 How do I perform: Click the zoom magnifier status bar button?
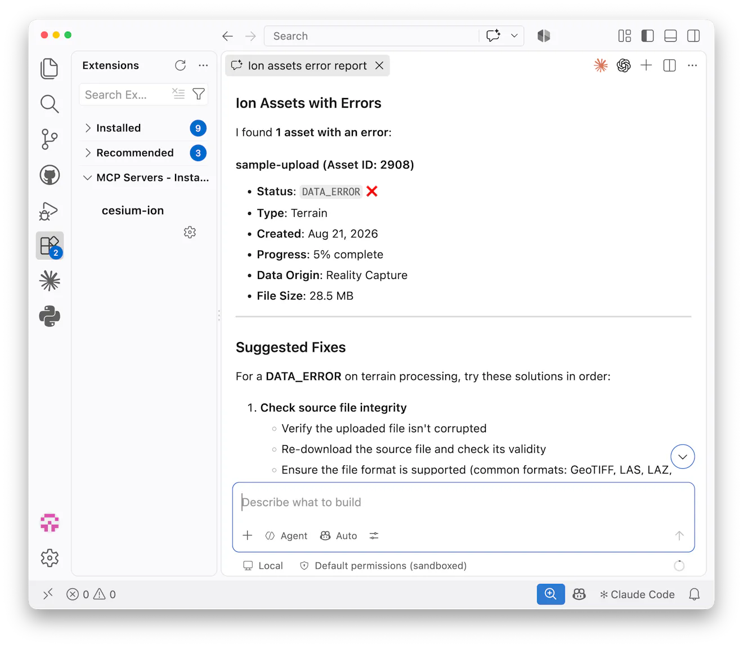click(550, 594)
